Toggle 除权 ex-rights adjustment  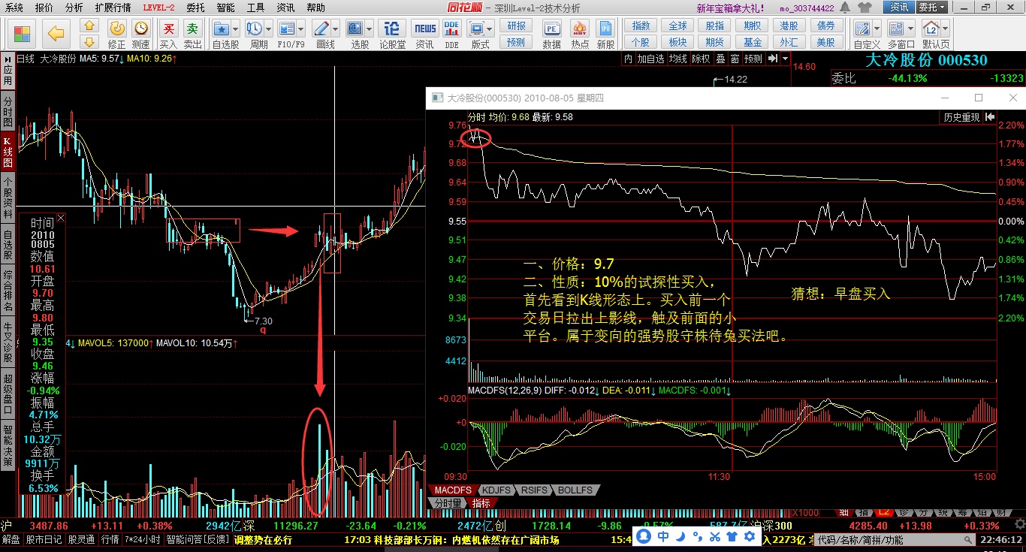click(701, 59)
